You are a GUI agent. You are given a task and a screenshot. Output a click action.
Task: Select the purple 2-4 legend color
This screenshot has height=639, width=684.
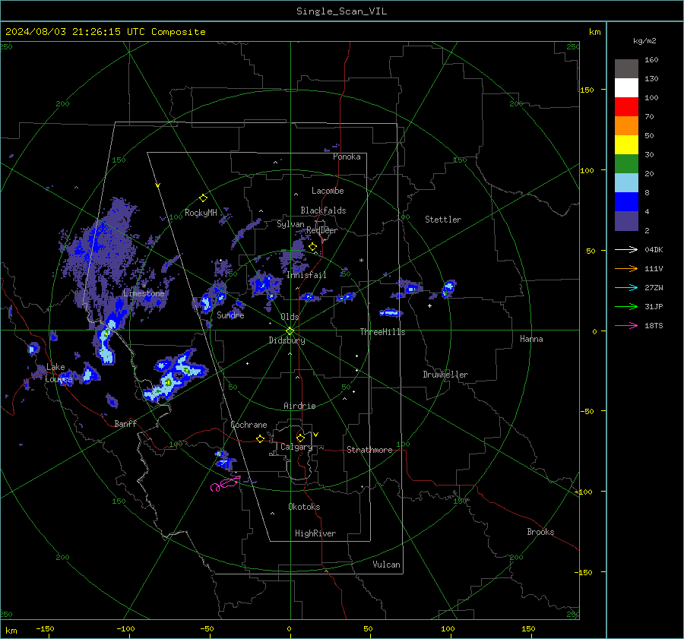[x=626, y=221]
